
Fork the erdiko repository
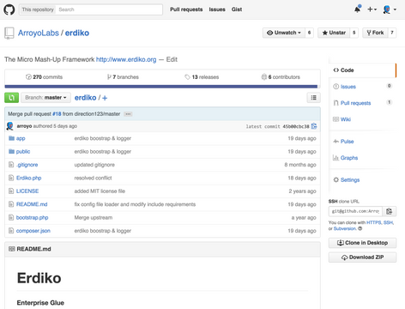coord(375,33)
